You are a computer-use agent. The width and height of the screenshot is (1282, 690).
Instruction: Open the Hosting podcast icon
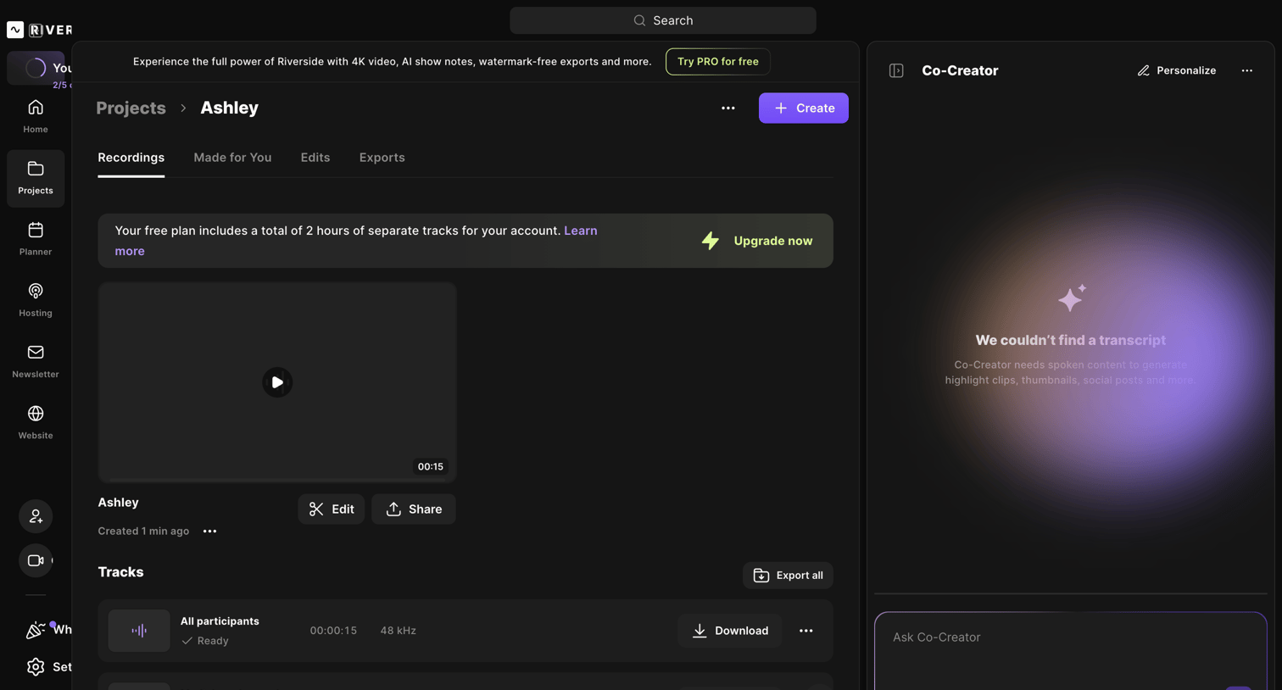point(36,291)
